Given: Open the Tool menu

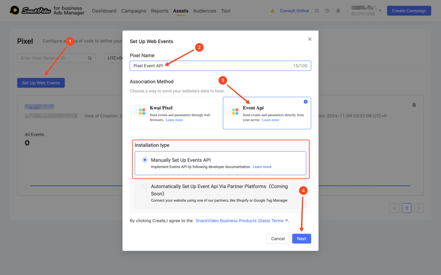Looking at the screenshot, I should pos(226,11).
